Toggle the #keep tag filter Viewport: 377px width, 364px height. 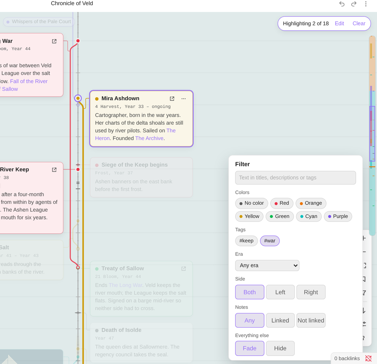[x=246, y=241]
